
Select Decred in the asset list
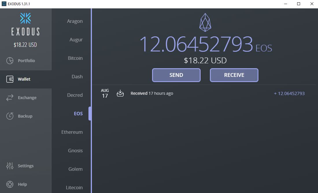click(x=75, y=95)
